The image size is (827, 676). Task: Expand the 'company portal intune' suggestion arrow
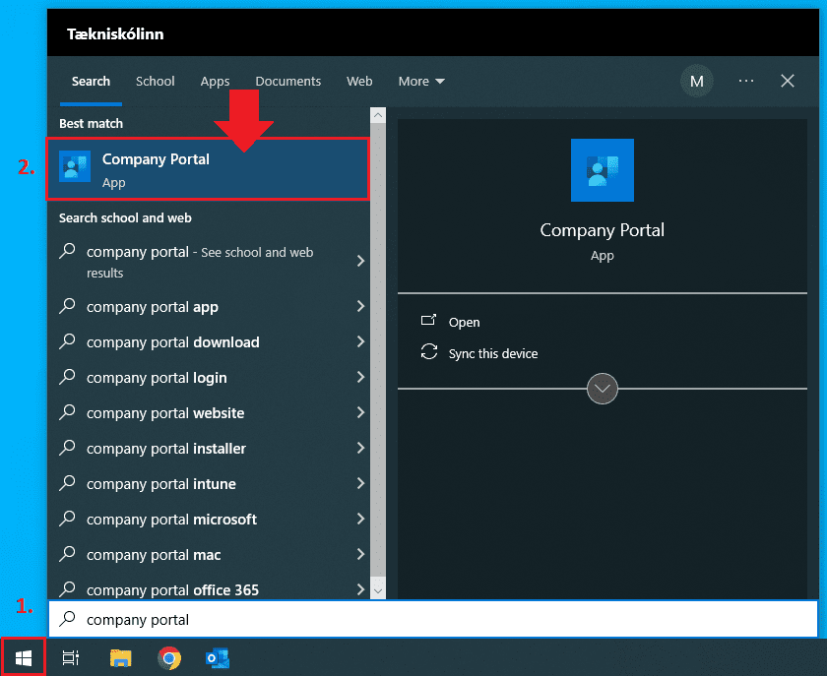360,484
